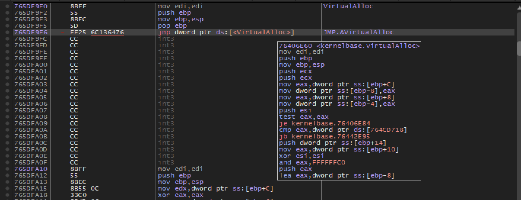Toggle breakpoint dot beside address 765DF9FC
This screenshot has width=521, height=200.
(7, 39)
